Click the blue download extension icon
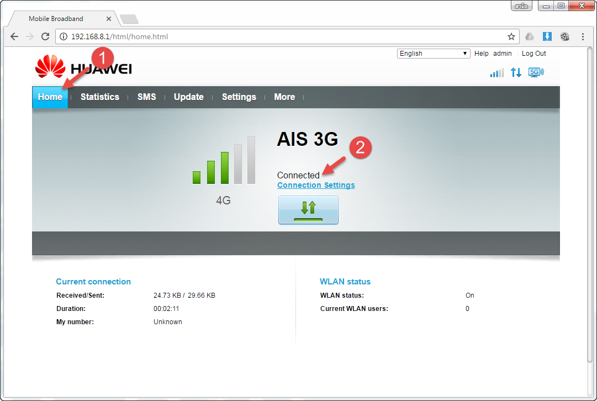This screenshot has height=401, width=597. 547,36
